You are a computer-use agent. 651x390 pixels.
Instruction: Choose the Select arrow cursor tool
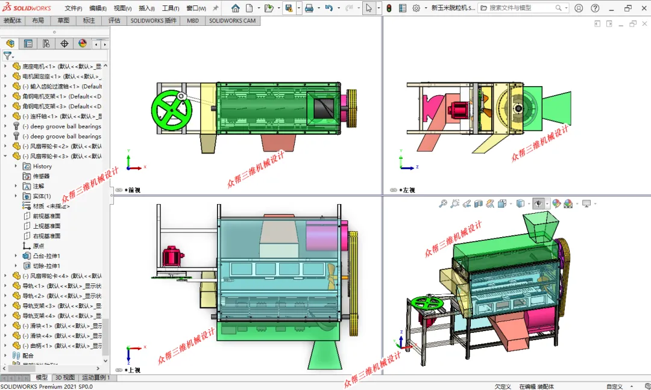pyautogui.click(x=369, y=8)
